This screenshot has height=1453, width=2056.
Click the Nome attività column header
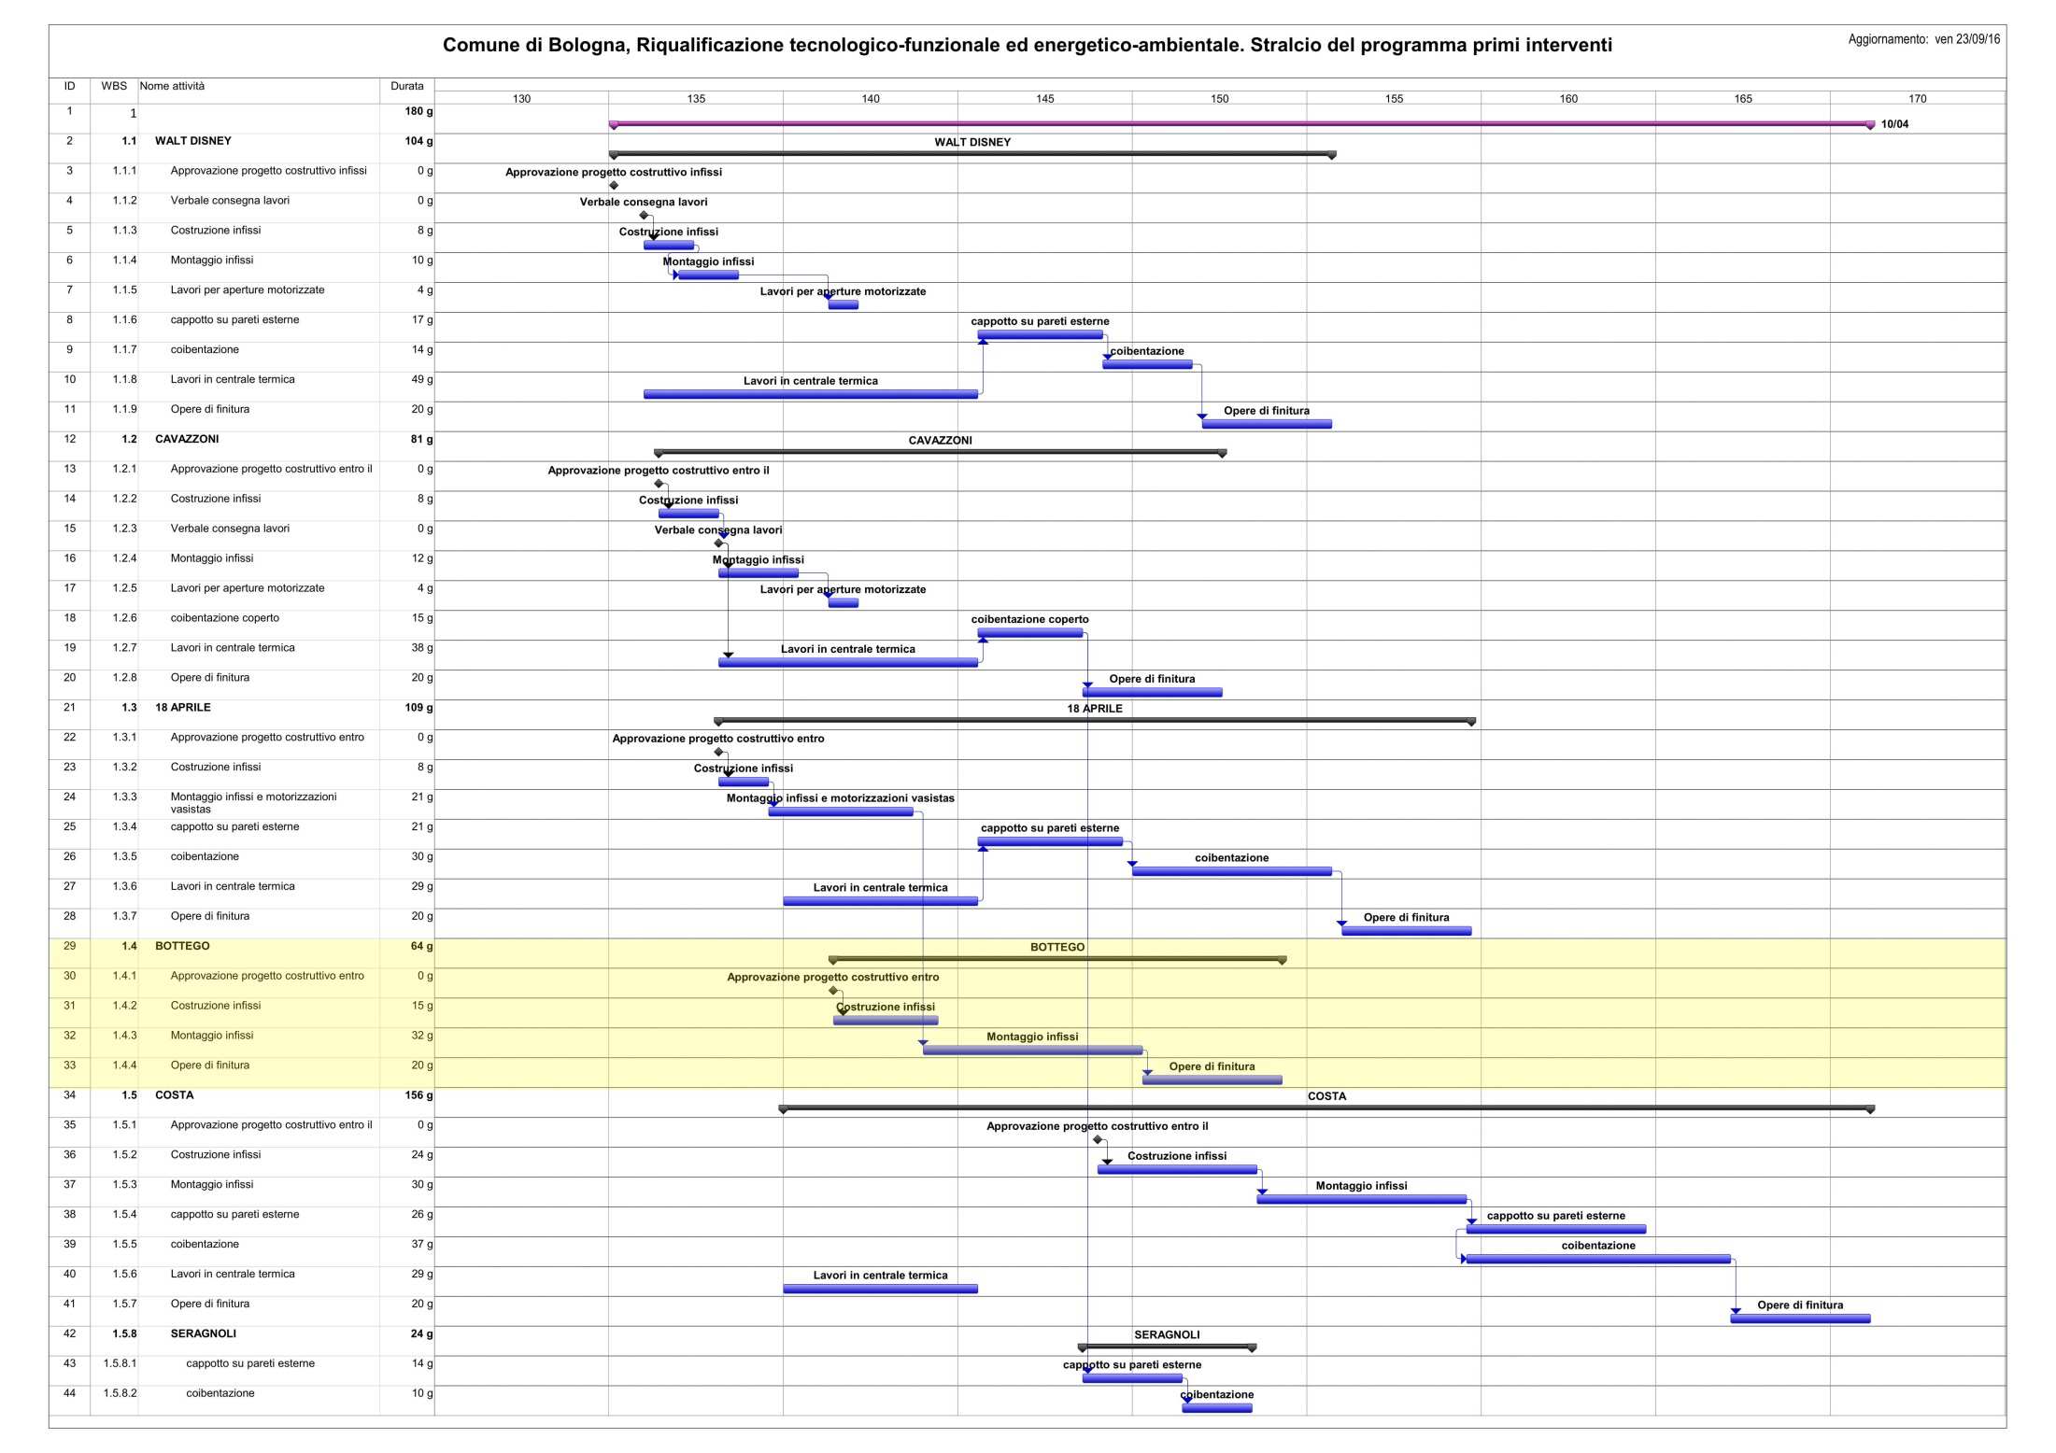tap(172, 86)
